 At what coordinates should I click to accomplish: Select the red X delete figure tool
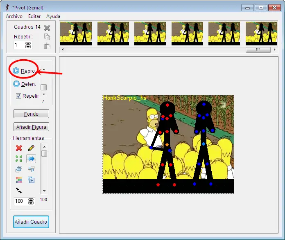tap(19, 148)
